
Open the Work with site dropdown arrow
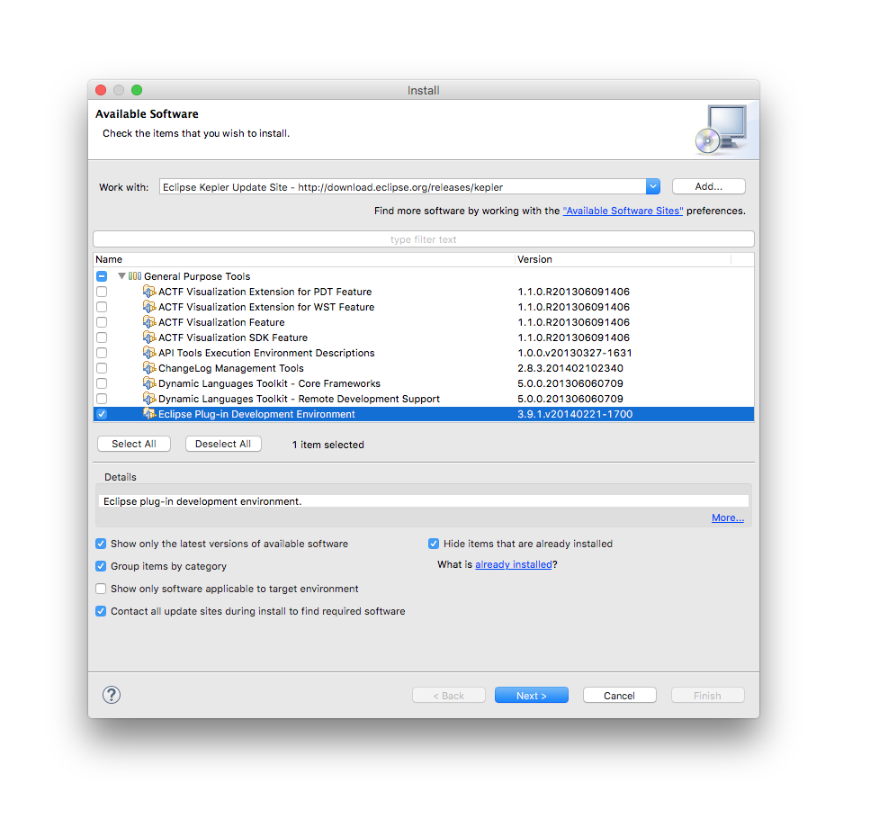(x=652, y=186)
